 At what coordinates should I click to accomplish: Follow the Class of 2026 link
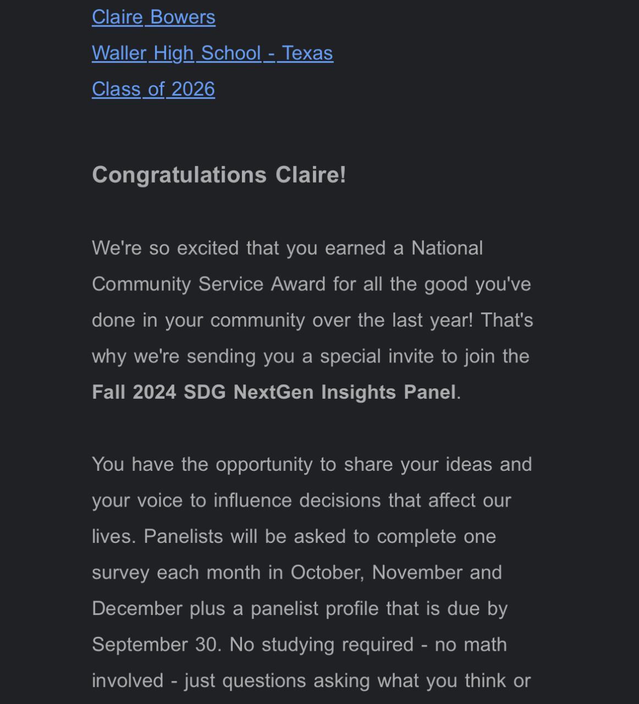[x=153, y=89]
